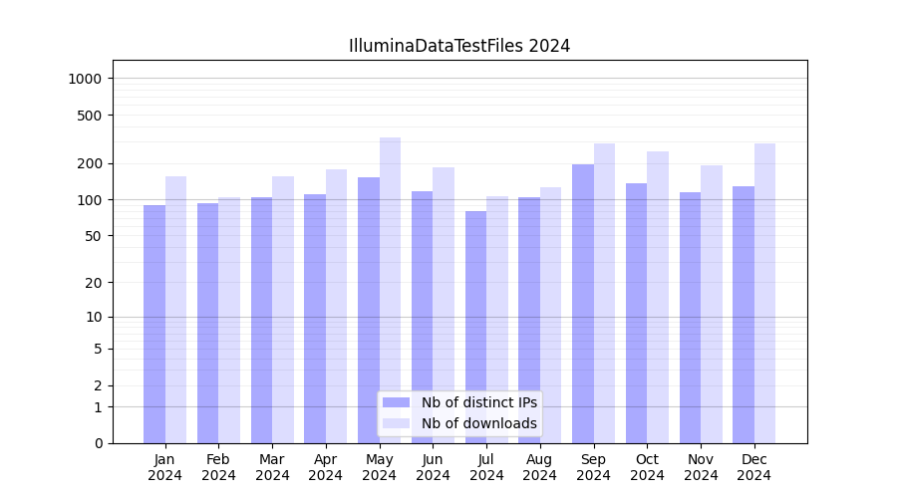Click the chart title IlluminaDataTestFiles 2024
The width and height of the screenshot is (897, 498).
point(459,46)
